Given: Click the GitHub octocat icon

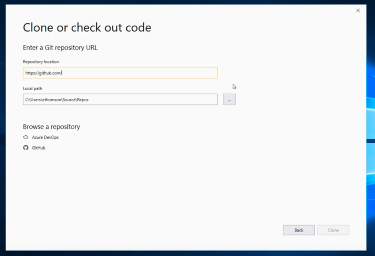Looking at the screenshot, I should coord(26,148).
